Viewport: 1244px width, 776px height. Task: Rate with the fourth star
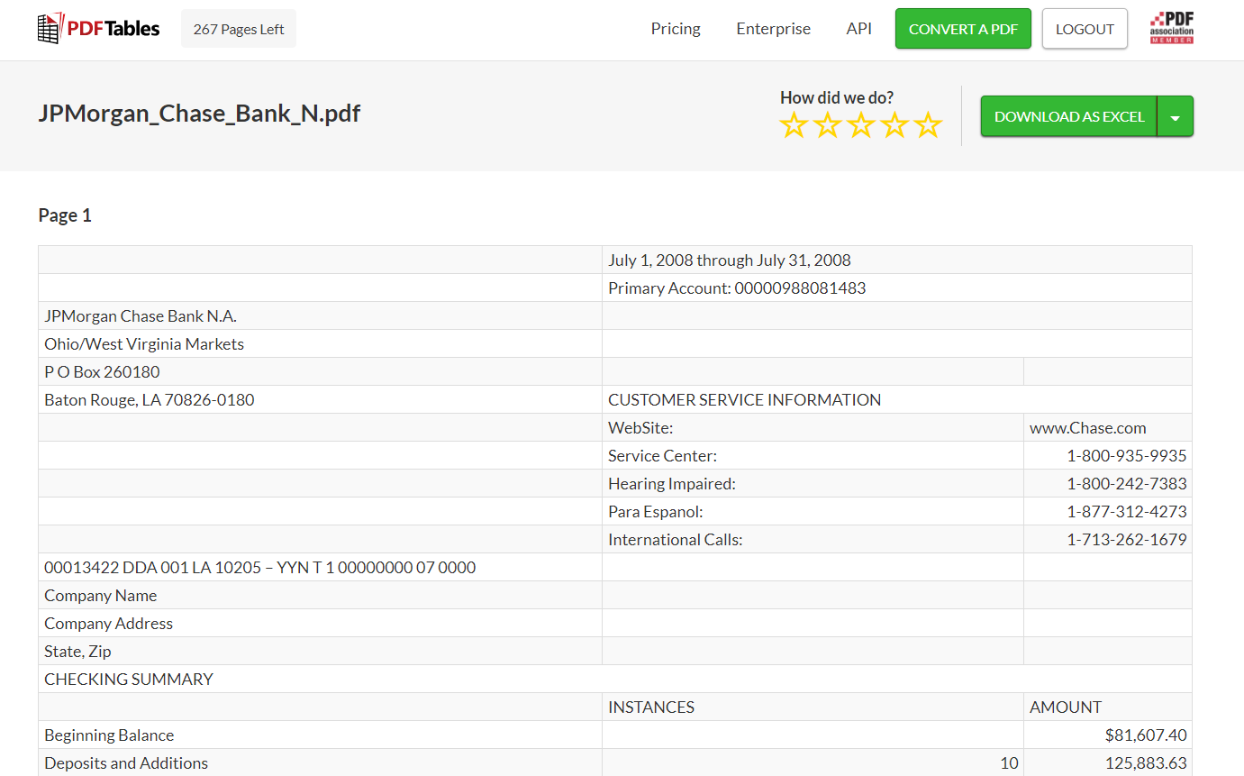tap(894, 125)
